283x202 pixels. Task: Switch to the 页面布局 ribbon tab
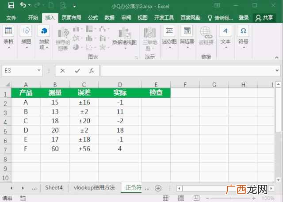(71, 18)
